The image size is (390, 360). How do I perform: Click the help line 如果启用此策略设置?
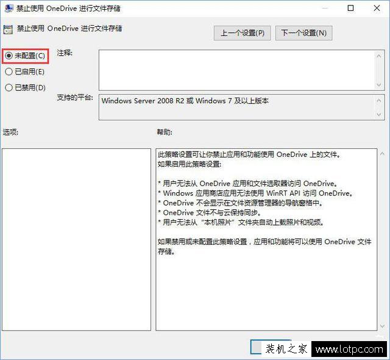tap(190, 164)
